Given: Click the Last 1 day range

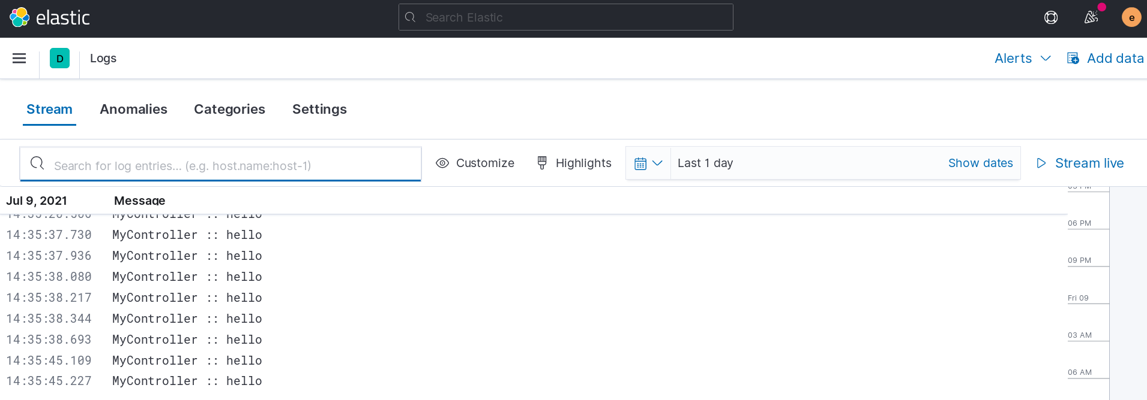Looking at the screenshot, I should (x=705, y=163).
